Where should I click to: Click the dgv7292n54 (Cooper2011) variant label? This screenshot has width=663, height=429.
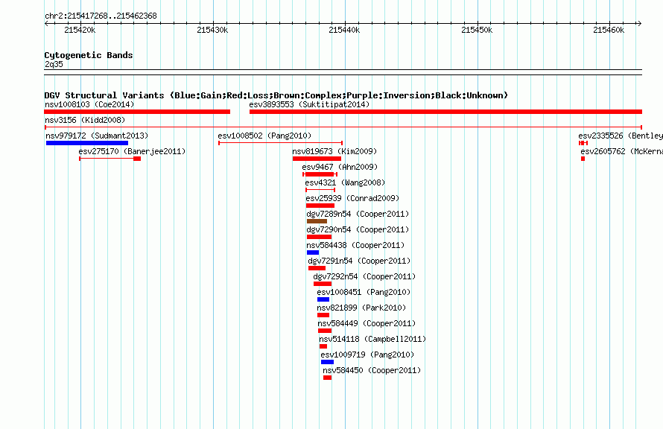tap(364, 276)
